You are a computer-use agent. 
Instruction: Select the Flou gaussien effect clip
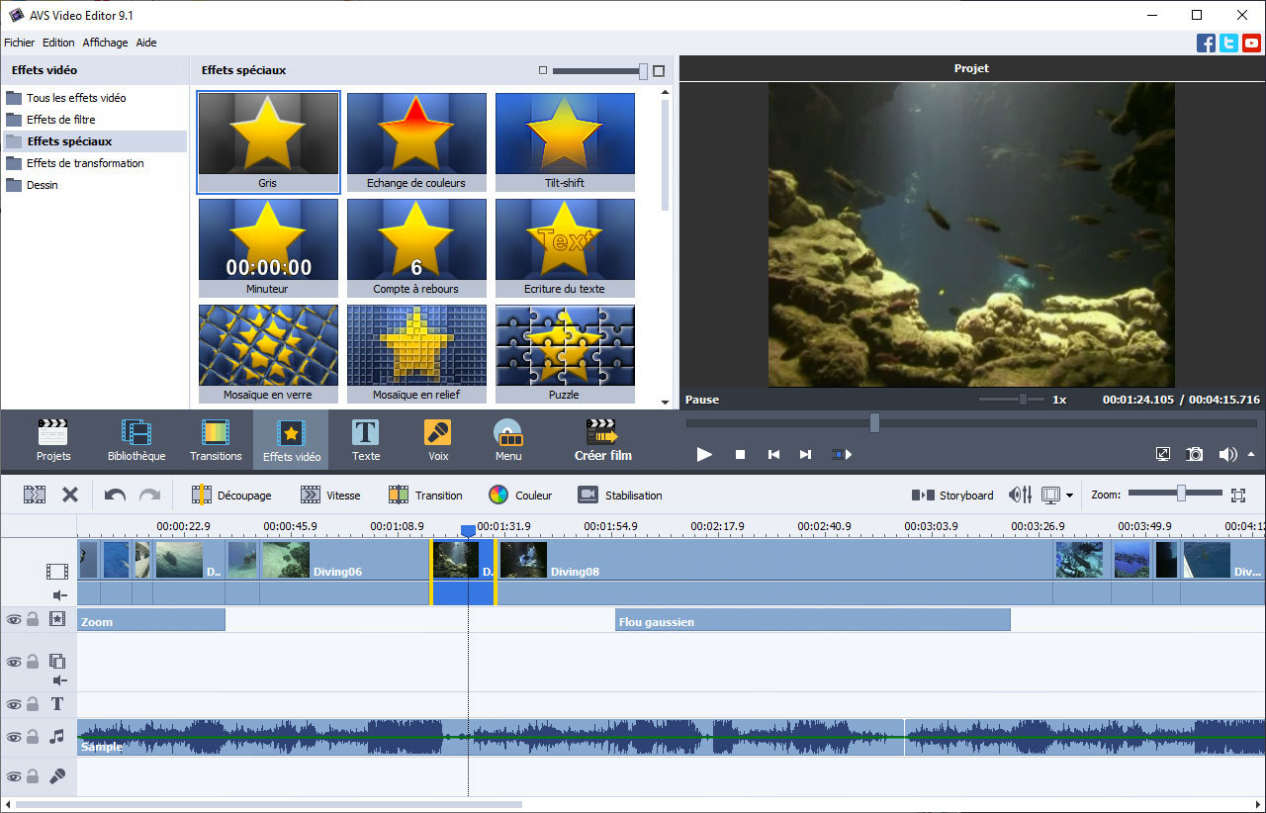click(812, 620)
